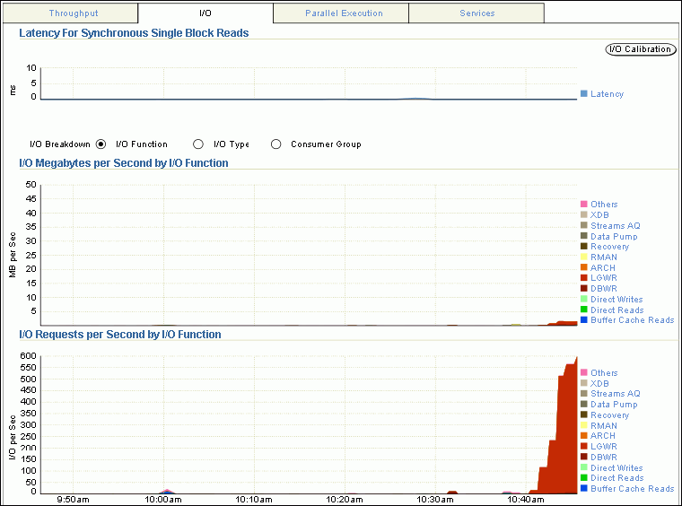Open Direct Writes link in Requests legend

(x=616, y=468)
